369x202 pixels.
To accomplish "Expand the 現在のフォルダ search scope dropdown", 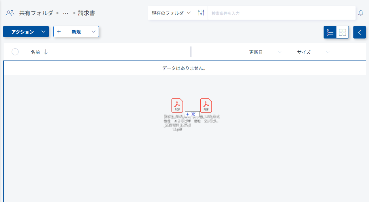I will click(x=171, y=13).
